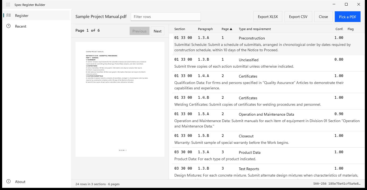Sort by the Flag column header
Image resolution: width=367 pixels, height=190 pixels.
[x=350, y=29]
